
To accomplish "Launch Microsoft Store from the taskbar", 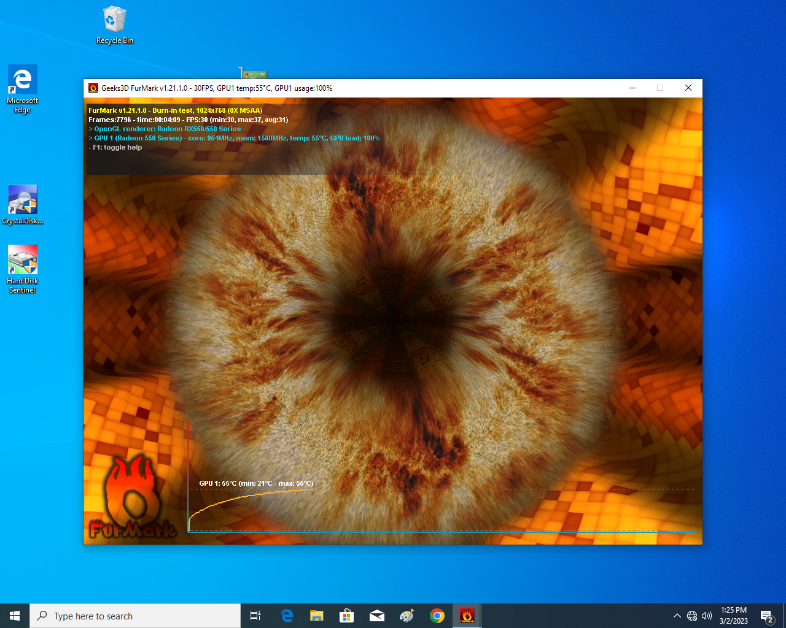I will [346, 616].
